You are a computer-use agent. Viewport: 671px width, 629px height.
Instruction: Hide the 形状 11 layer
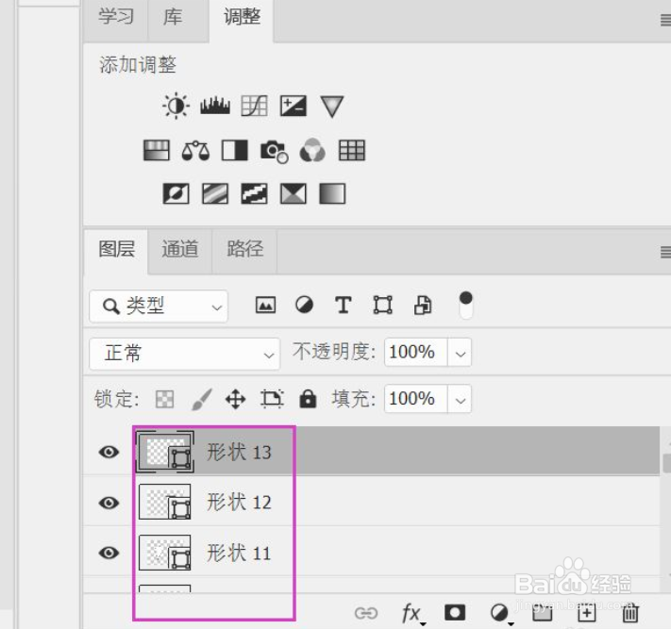pos(109,553)
